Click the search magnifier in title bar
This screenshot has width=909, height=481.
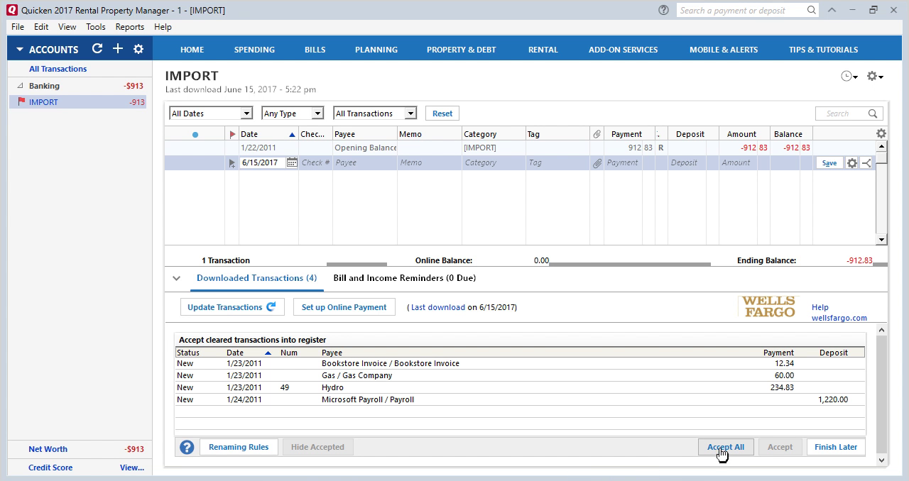812,10
